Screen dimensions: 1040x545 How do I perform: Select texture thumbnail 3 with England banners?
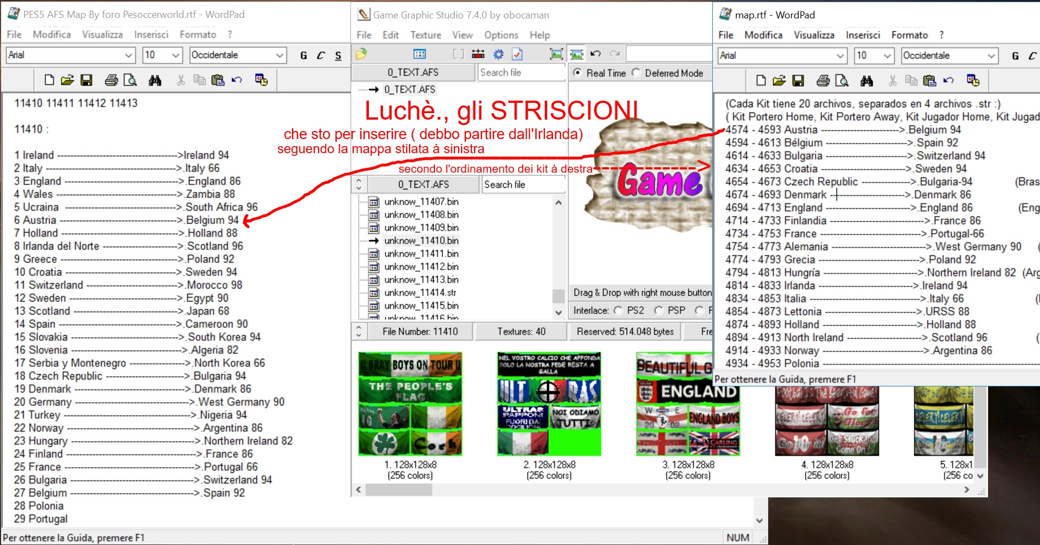688,404
